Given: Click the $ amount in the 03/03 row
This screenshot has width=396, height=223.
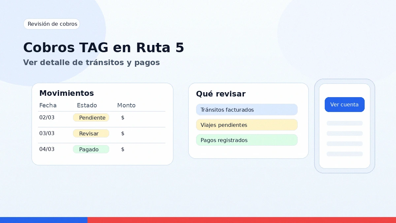Looking at the screenshot, I should pos(123,133).
